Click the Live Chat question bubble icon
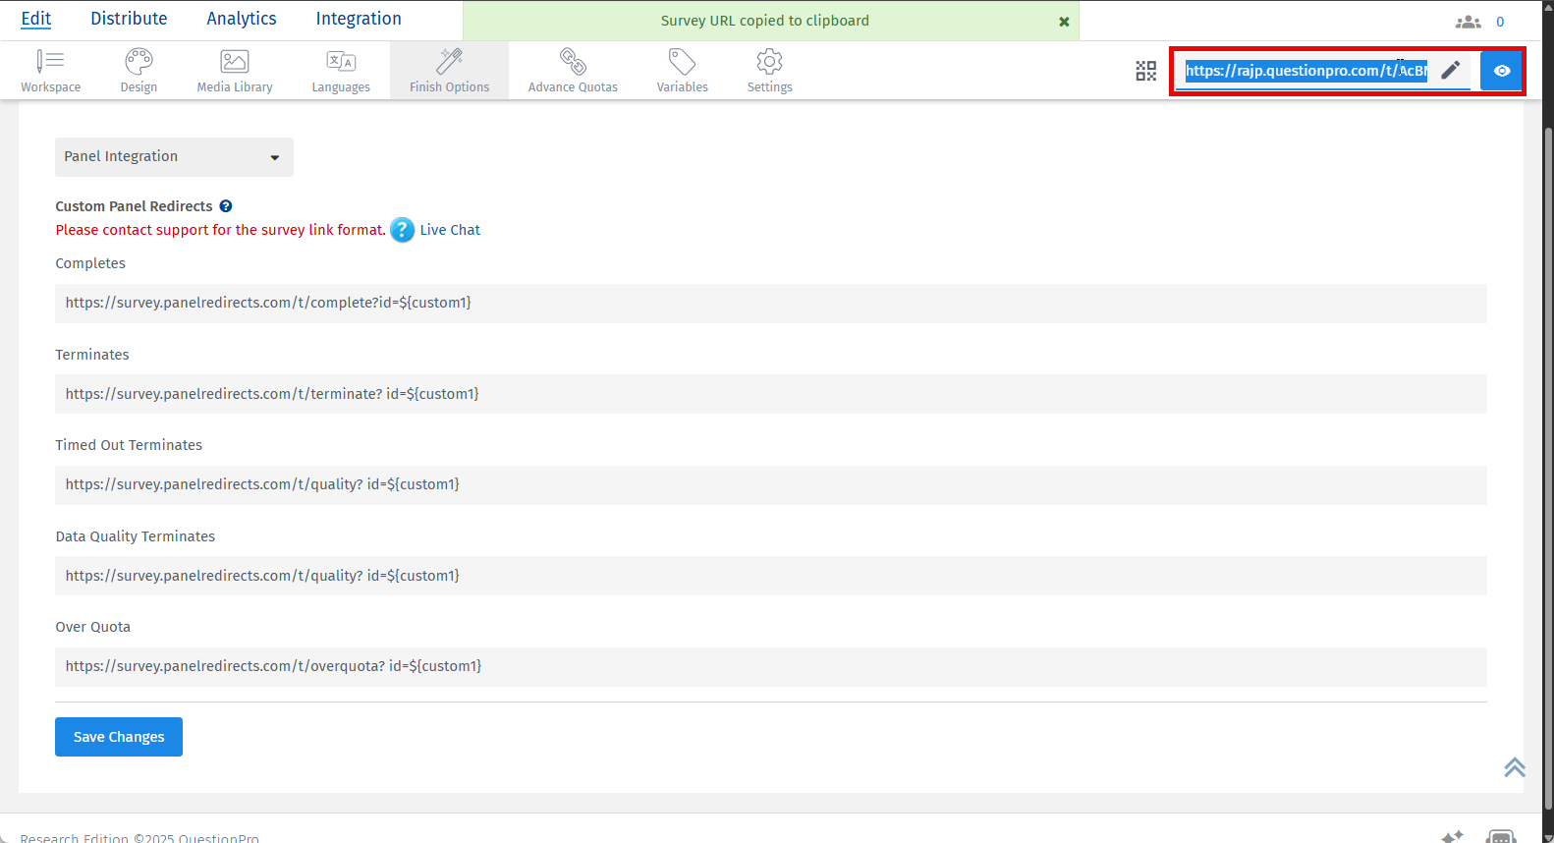The width and height of the screenshot is (1554, 843). point(402,230)
